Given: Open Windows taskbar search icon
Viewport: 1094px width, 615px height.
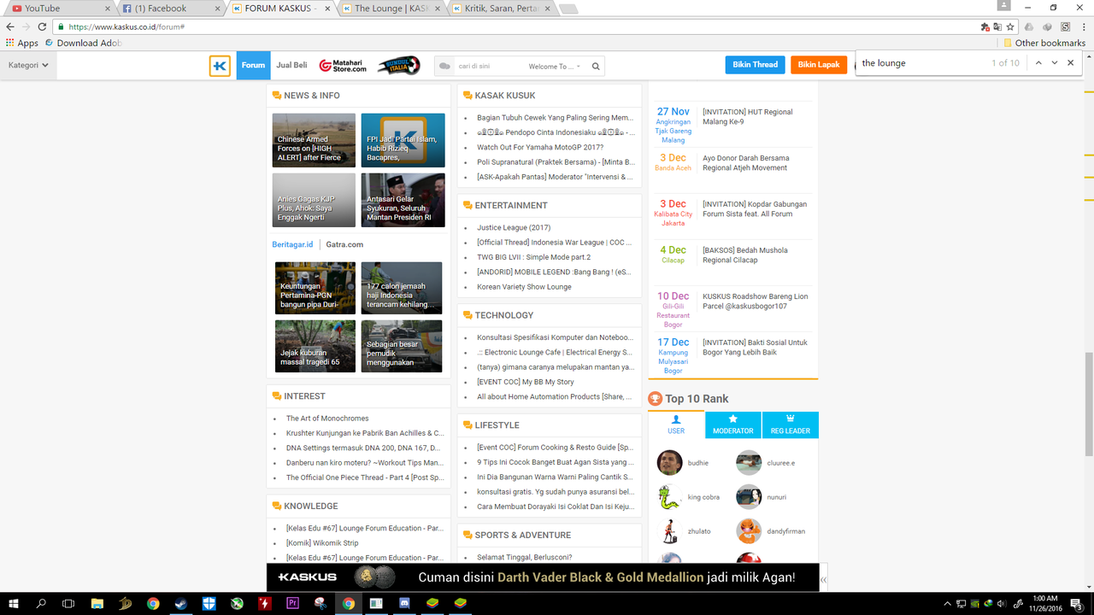Looking at the screenshot, I should click(x=41, y=603).
